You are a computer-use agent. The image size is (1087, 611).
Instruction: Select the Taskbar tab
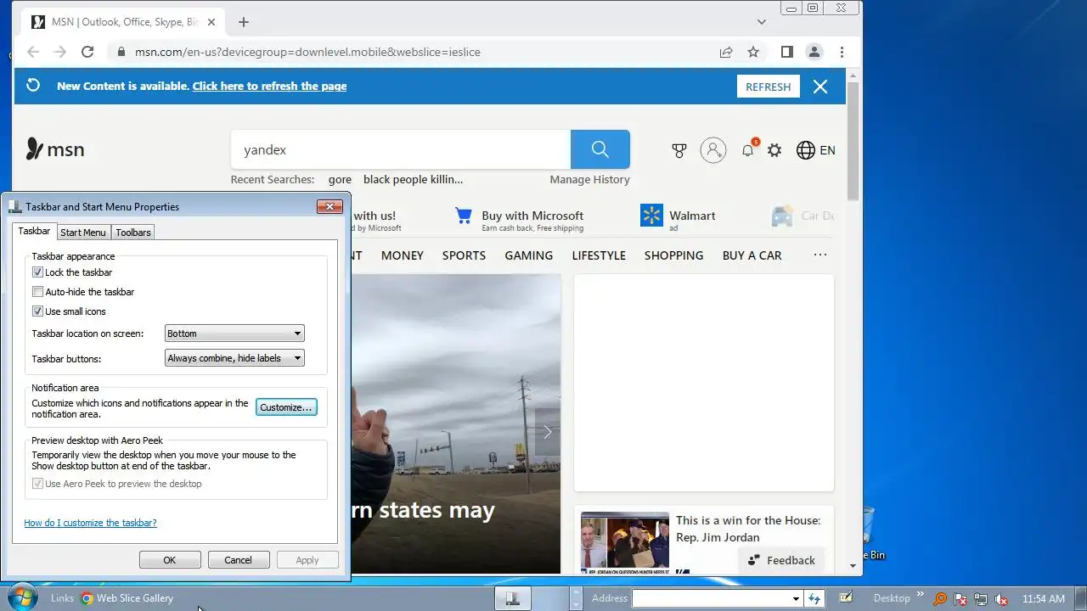[34, 231]
